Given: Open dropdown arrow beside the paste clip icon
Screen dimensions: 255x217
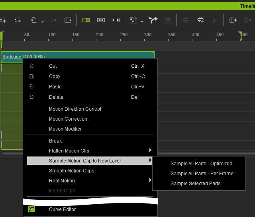Looking at the screenshot, I should coord(43,22).
